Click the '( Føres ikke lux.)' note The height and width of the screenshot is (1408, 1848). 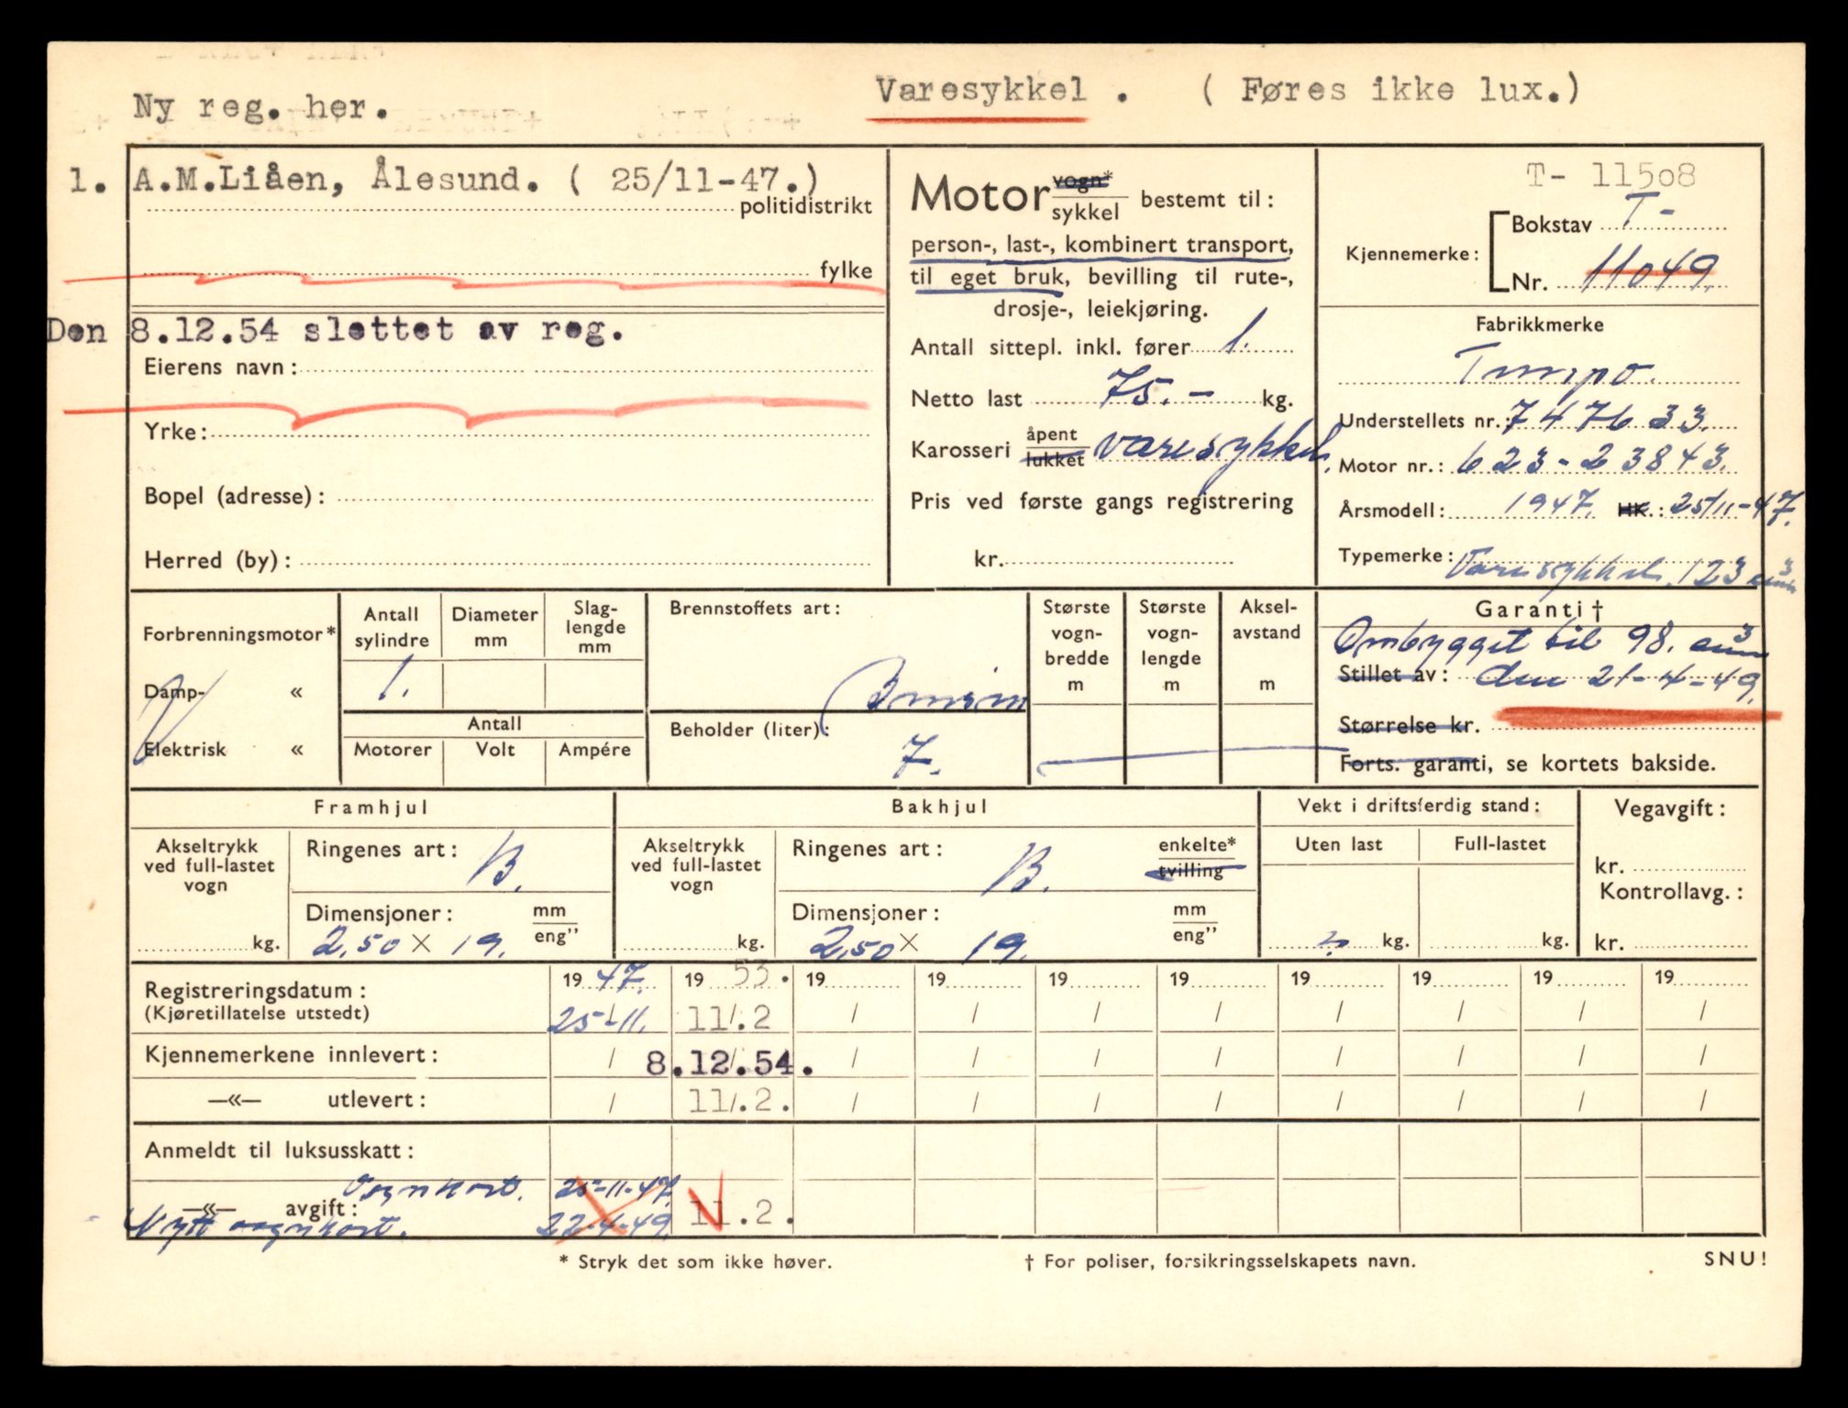[1390, 90]
